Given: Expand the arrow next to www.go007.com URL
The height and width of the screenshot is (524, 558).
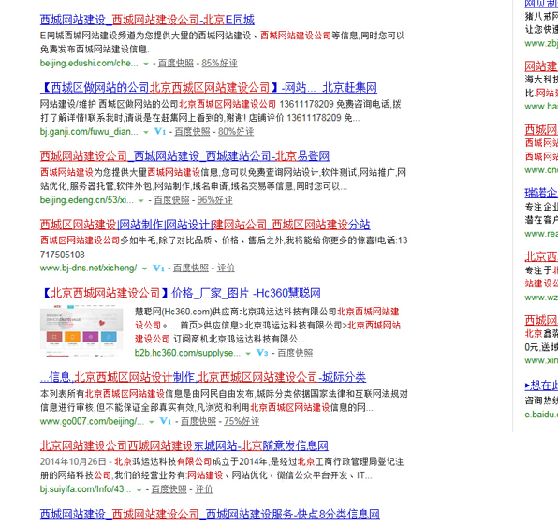Looking at the screenshot, I should pos(152,422).
